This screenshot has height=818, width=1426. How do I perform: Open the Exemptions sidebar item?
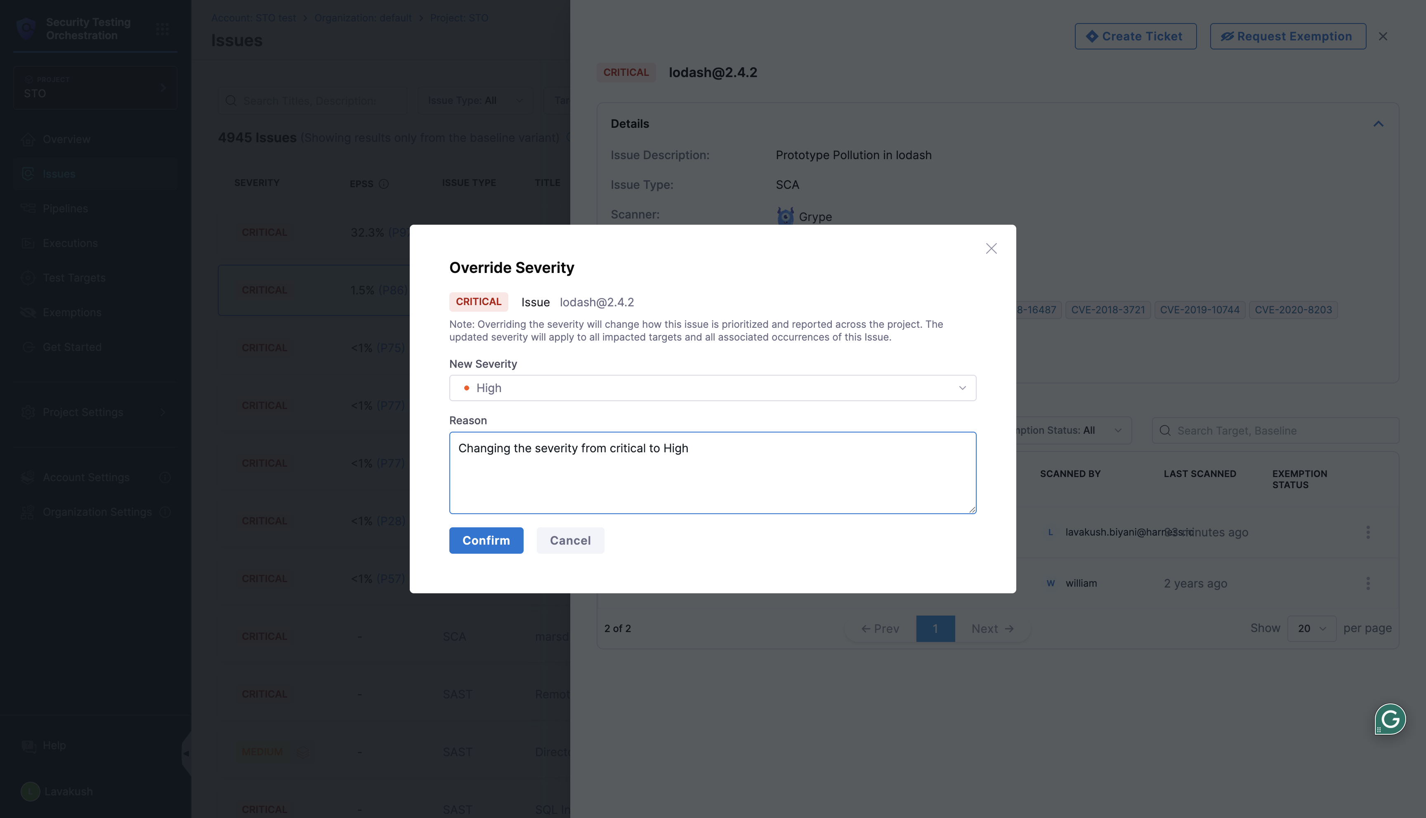(x=72, y=313)
